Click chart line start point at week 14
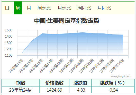This screenshot has height=95, width=136. [x=22, y=52]
